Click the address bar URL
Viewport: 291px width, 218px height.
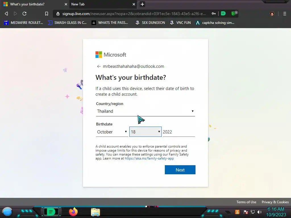coord(134,14)
